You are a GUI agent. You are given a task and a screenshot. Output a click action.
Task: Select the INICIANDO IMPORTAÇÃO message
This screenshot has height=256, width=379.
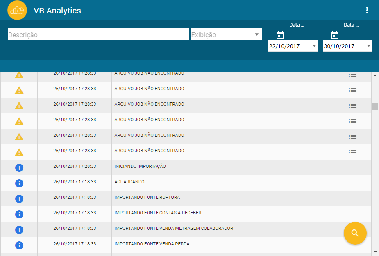click(x=140, y=166)
